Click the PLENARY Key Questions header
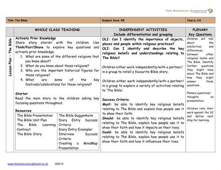The image size is (221, 170). [x=200, y=32]
